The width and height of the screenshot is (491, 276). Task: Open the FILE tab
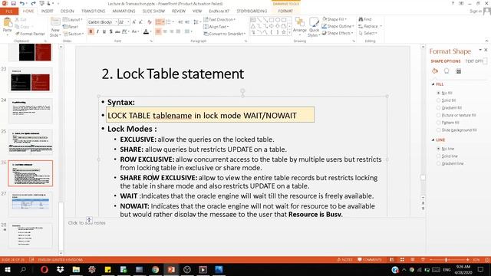(9, 11)
